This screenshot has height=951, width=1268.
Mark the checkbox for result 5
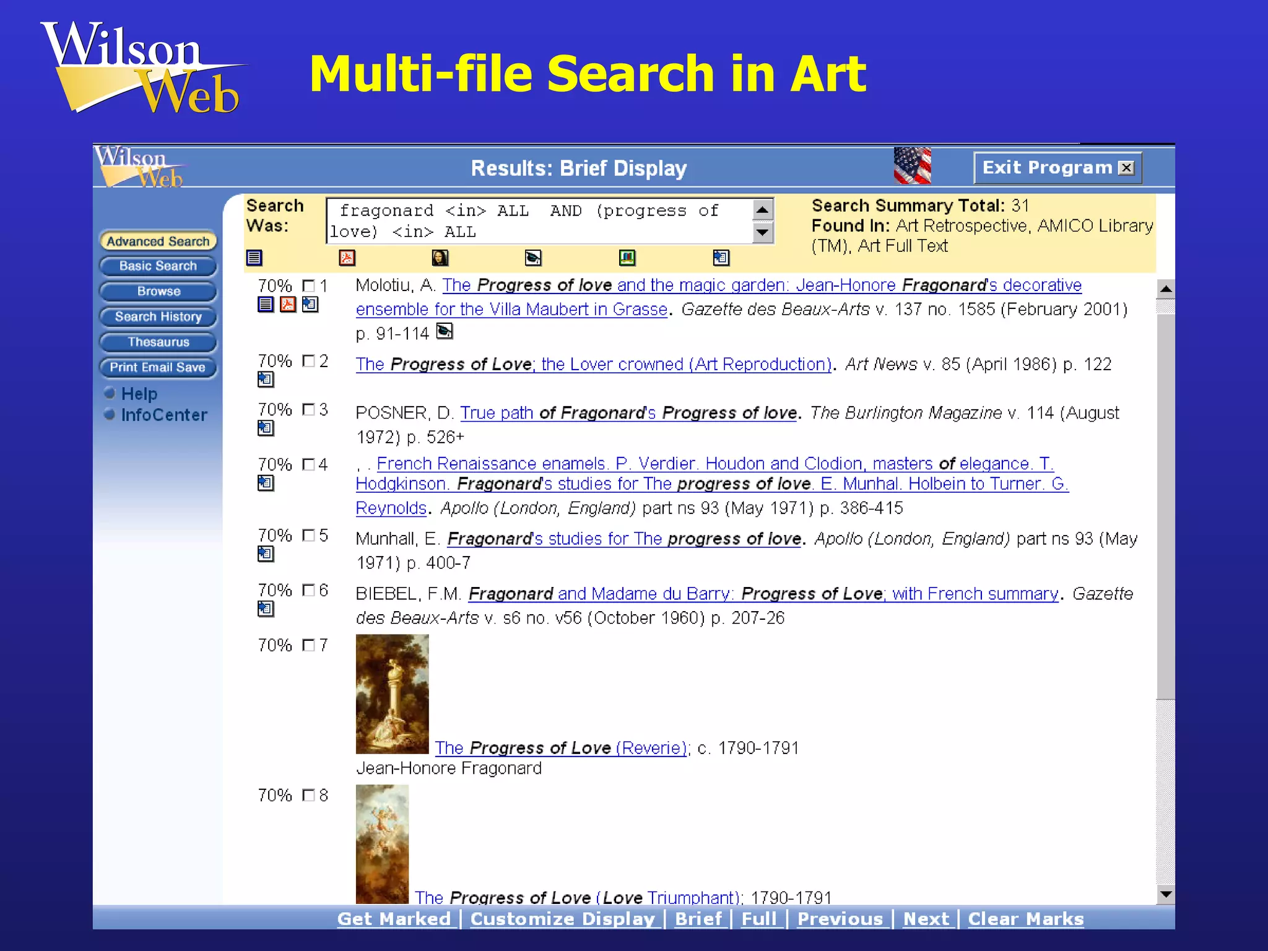click(308, 536)
